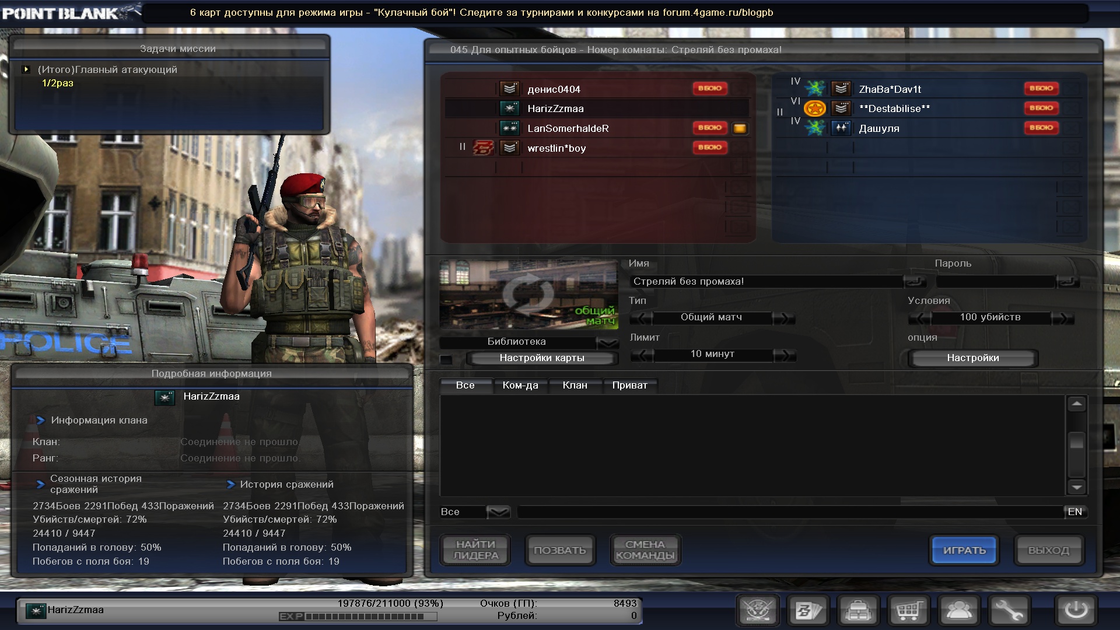Screen dimensions: 1120x630
Task: Select player row LanSomerhaldeR
Action: [597, 128]
